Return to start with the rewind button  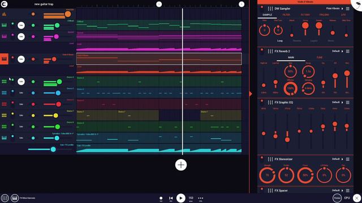click(171, 198)
